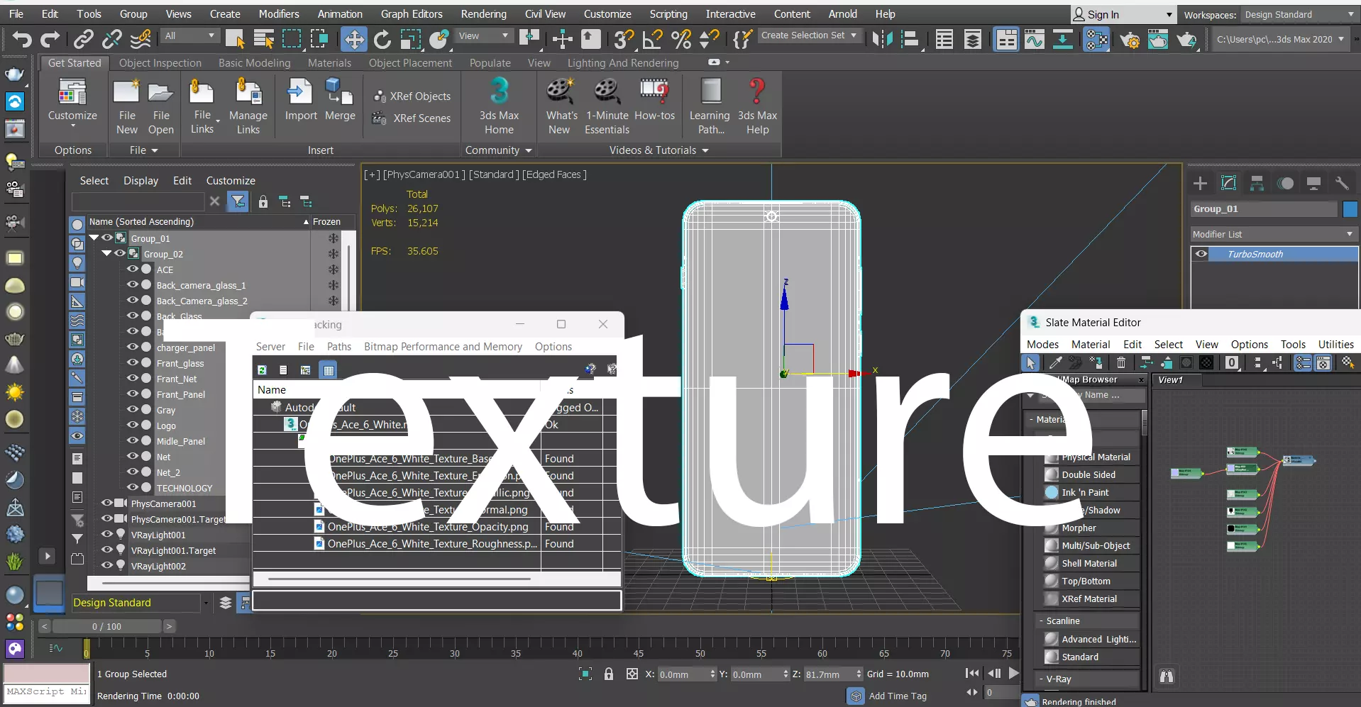Click the Refresh icon in Asset Tracking toolbar
The width and height of the screenshot is (1361, 707).
262,370
